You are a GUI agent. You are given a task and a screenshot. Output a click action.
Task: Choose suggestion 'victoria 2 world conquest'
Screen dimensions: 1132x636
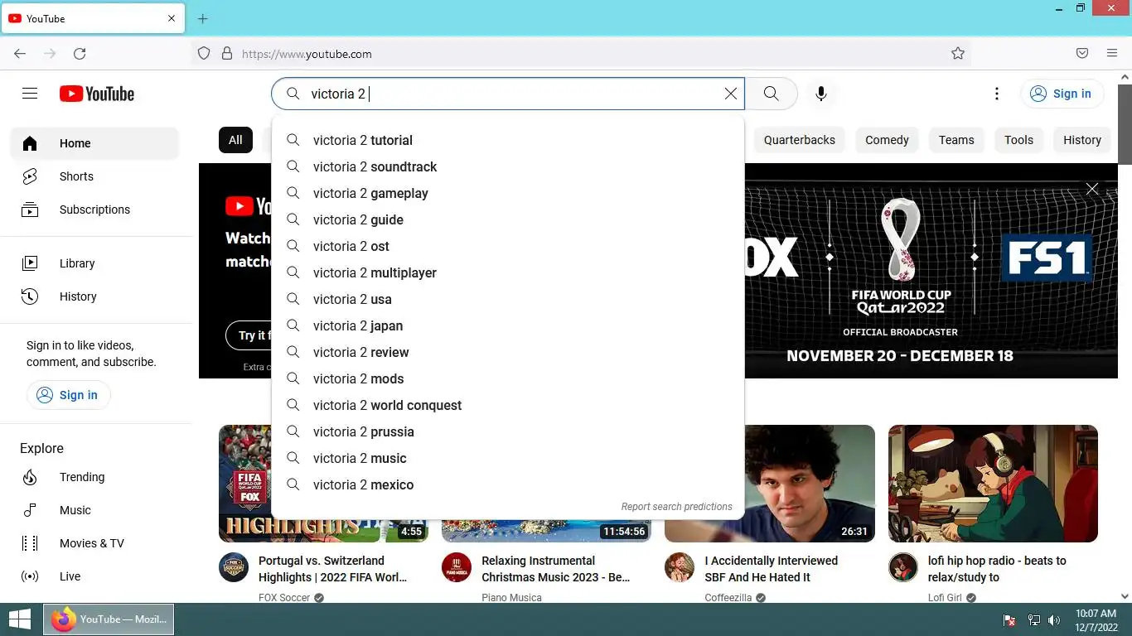507,405
